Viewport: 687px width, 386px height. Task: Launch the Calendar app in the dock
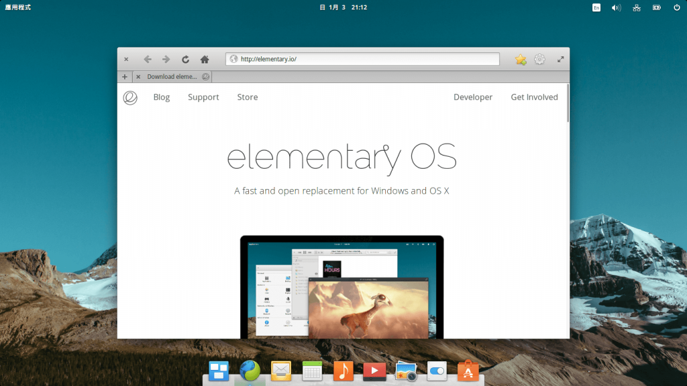click(x=311, y=371)
